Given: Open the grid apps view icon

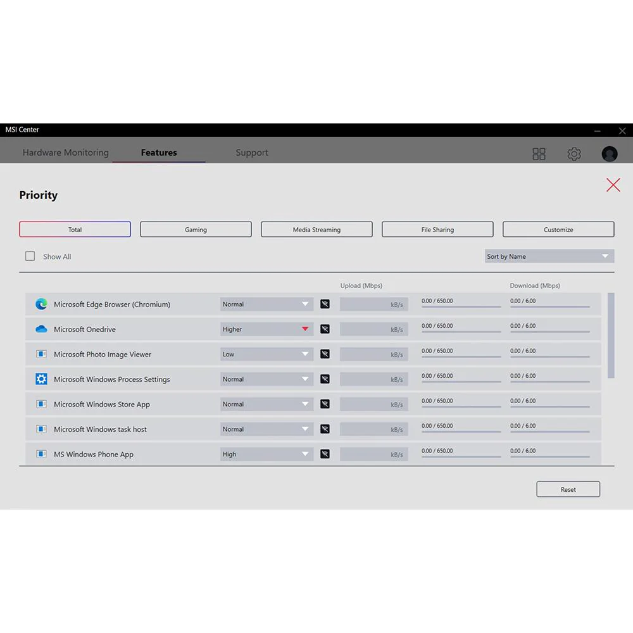Looking at the screenshot, I should [539, 154].
